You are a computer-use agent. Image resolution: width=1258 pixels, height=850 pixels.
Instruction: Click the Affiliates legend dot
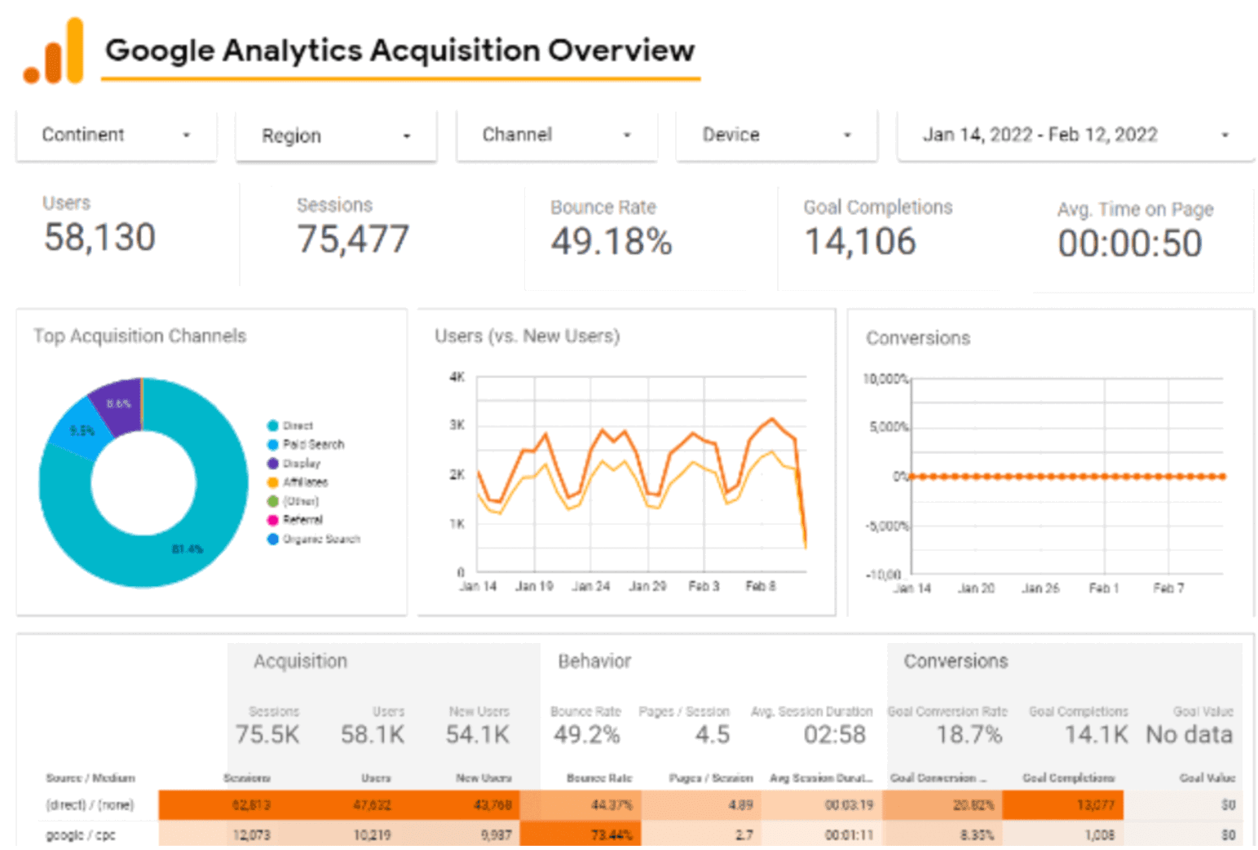coord(271,482)
